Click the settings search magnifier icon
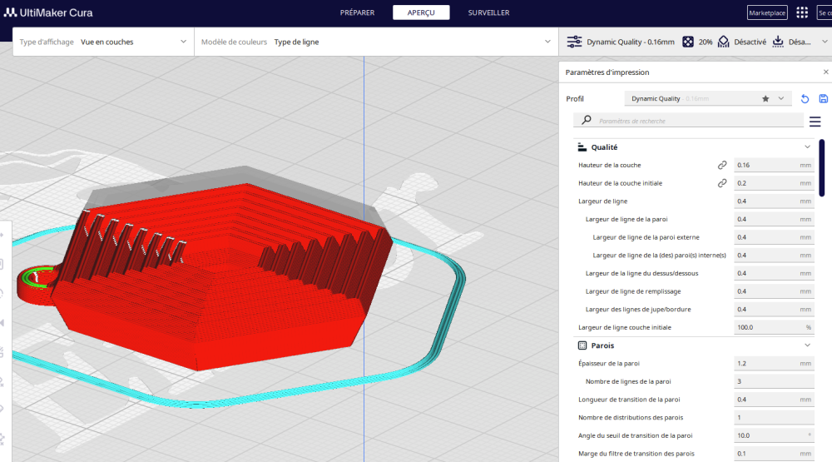The image size is (832, 462). [x=587, y=121]
